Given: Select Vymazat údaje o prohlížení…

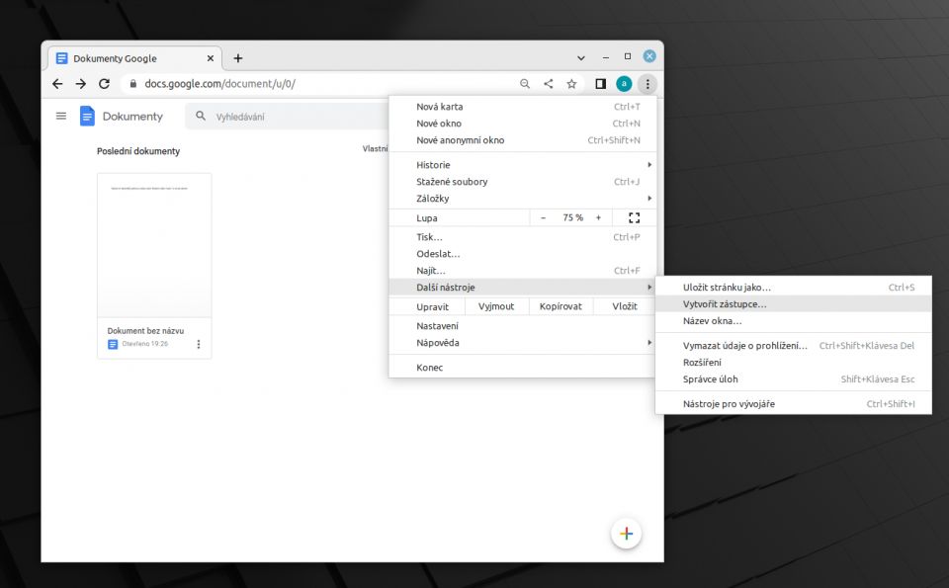Looking at the screenshot, I should point(794,346).
